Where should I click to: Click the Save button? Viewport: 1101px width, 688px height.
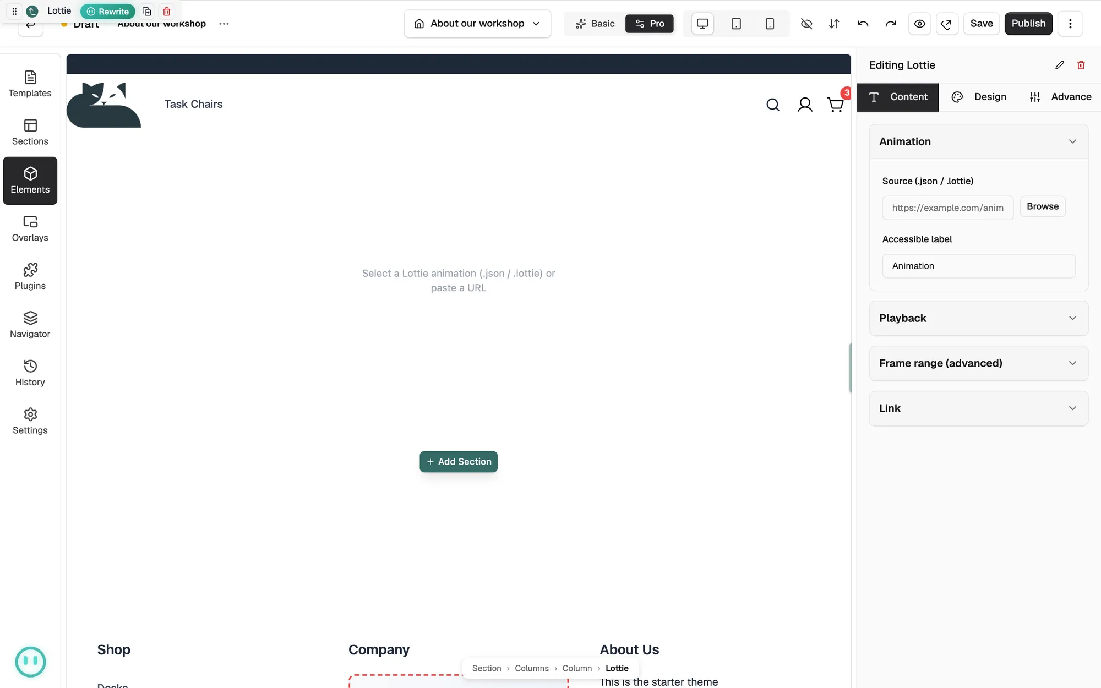[982, 24]
